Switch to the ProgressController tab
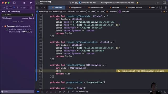Viewport: 168px width, 94px height. [134, 8]
